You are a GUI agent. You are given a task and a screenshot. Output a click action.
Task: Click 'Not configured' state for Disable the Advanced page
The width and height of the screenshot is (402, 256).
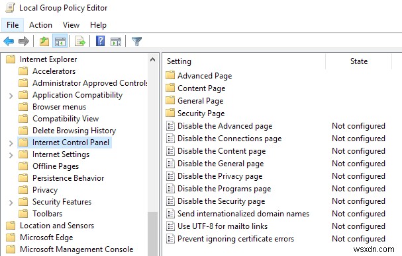point(358,126)
